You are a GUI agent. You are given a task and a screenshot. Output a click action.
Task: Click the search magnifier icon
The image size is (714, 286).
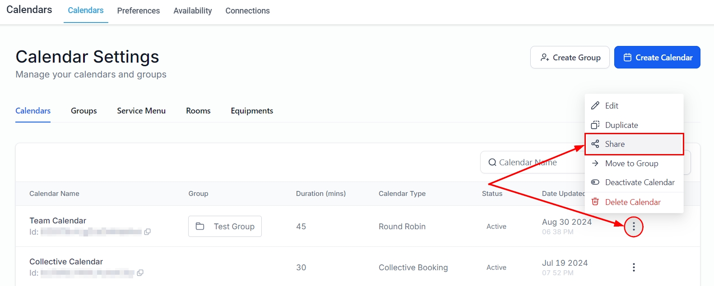[492, 163]
